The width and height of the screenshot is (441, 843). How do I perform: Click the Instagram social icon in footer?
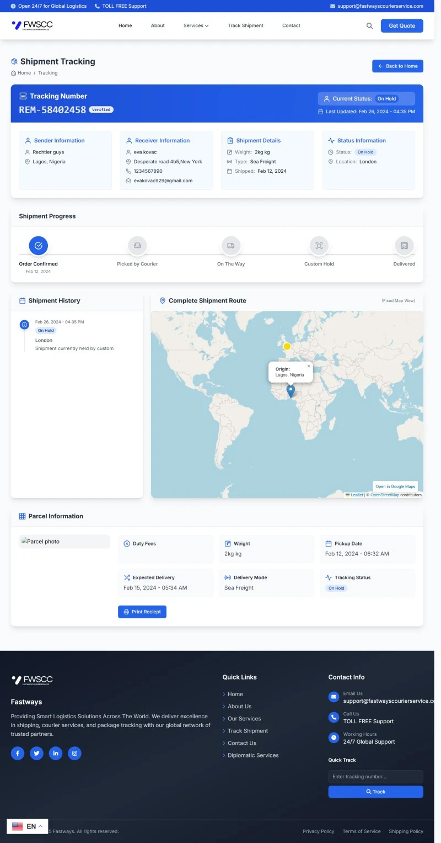pyautogui.click(x=74, y=753)
